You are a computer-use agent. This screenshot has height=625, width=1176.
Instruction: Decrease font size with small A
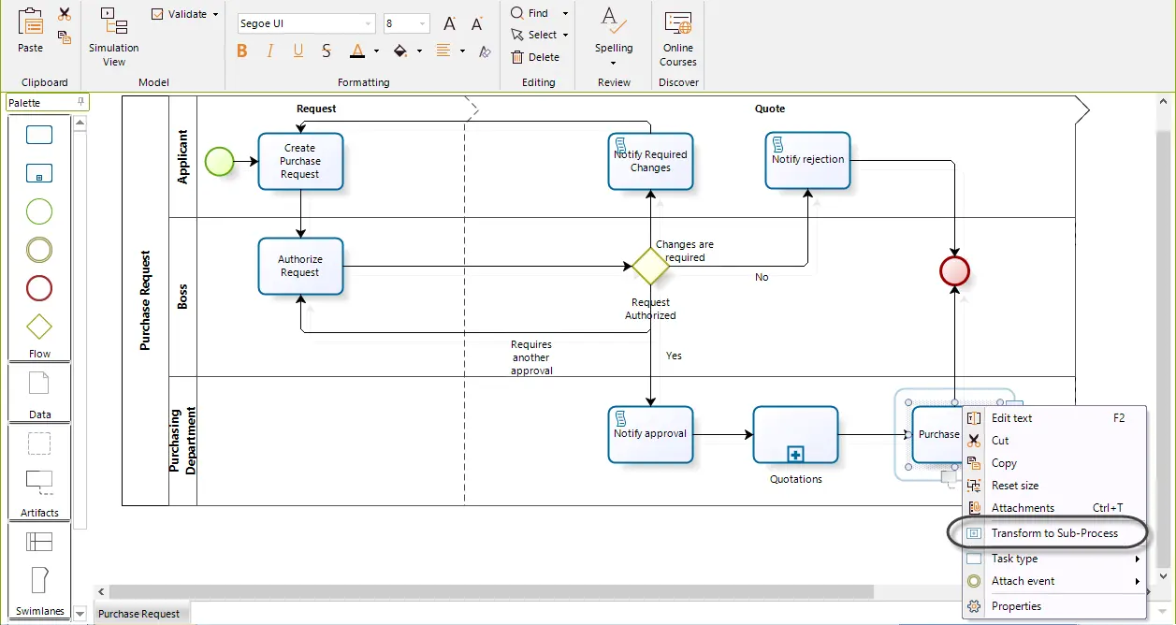(x=477, y=23)
